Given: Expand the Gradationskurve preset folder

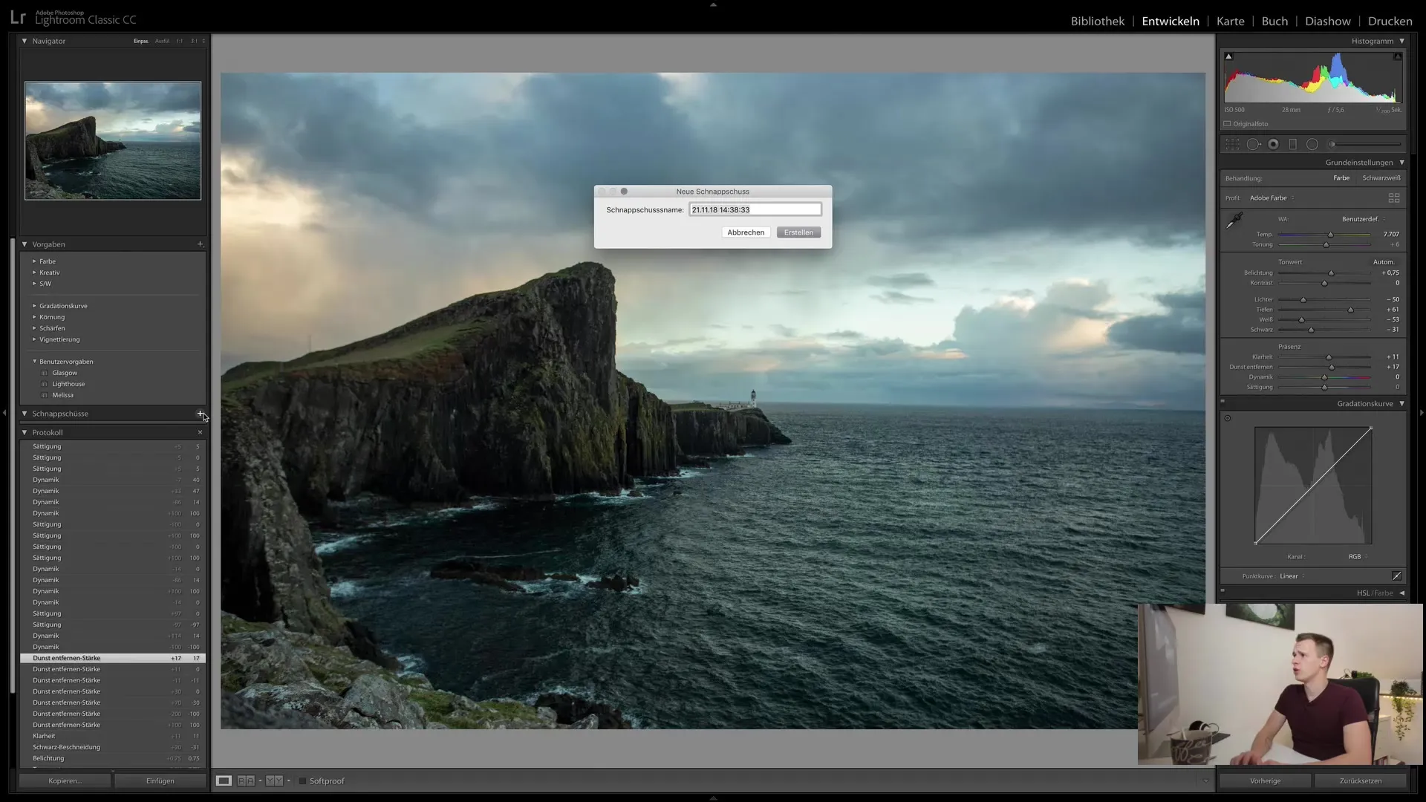Looking at the screenshot, I should [x=34, y=306].
